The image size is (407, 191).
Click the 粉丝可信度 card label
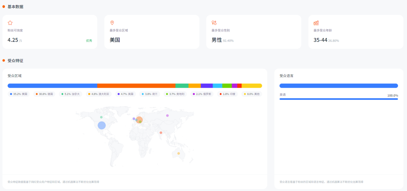pyautogui.click(x=15, y=30)
